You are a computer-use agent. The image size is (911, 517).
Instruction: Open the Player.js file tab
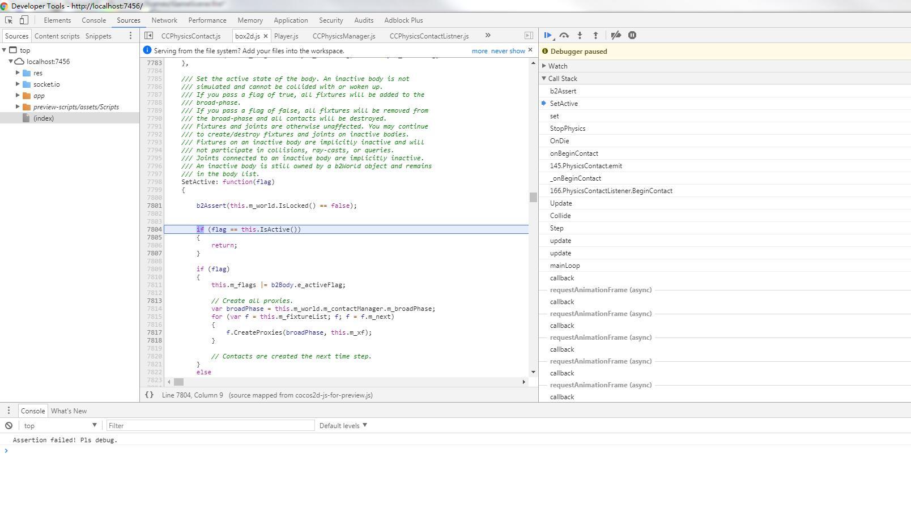pyautogui.click(x=286, y=36)
